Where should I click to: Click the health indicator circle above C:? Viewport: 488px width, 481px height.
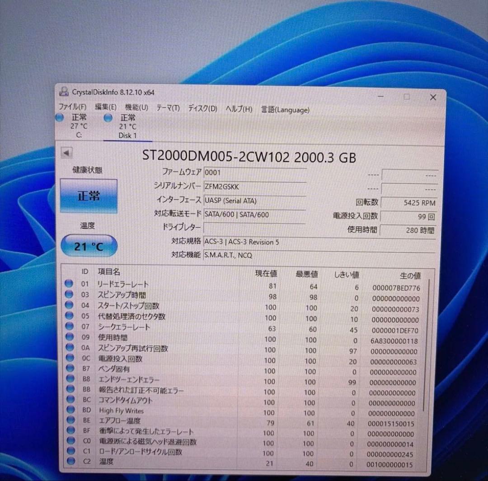click(60, 117)
